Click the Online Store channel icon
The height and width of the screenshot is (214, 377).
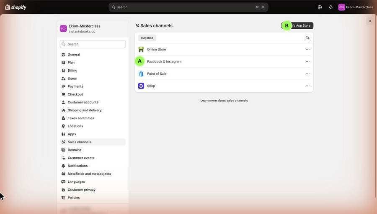coord(141,49)
